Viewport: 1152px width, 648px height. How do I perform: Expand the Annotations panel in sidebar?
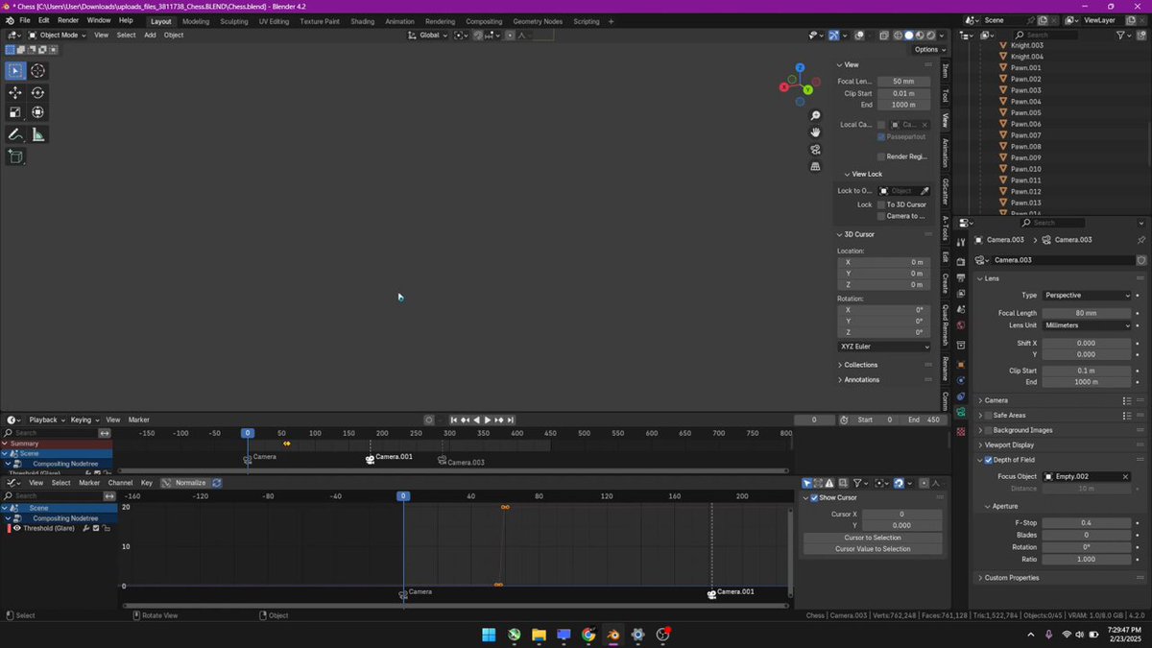861,379
